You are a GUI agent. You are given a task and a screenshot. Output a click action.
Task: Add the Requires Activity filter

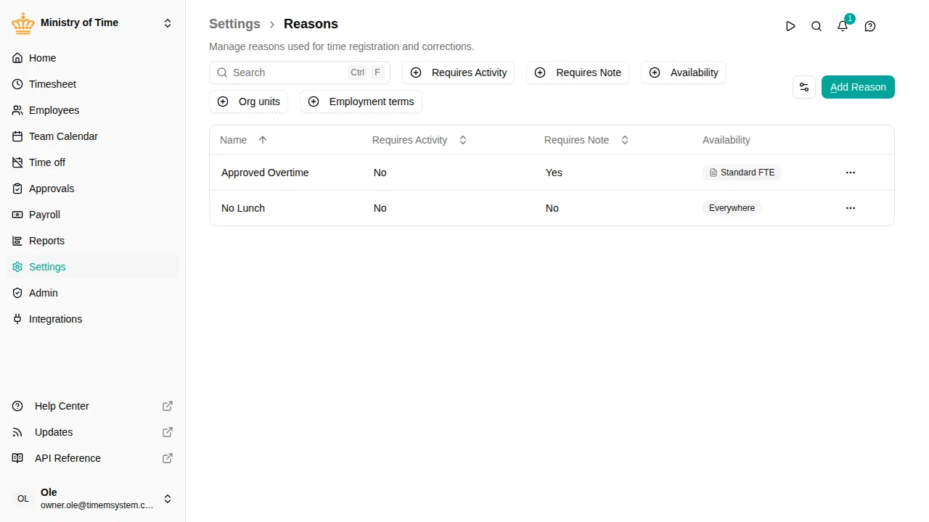click(x=459, y=72)
